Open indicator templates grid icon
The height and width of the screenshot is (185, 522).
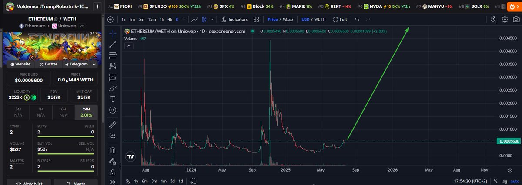tap(256, 19)
